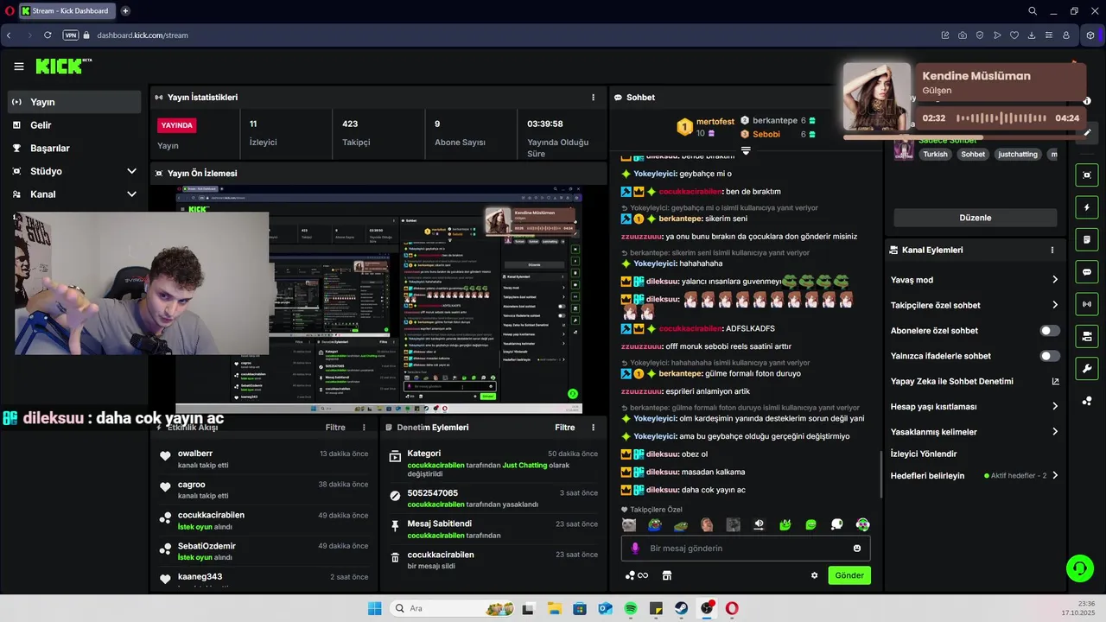Click the Opera snapshot camera icon
Screen dimensions: 1106x622
[x=963, y=35]
